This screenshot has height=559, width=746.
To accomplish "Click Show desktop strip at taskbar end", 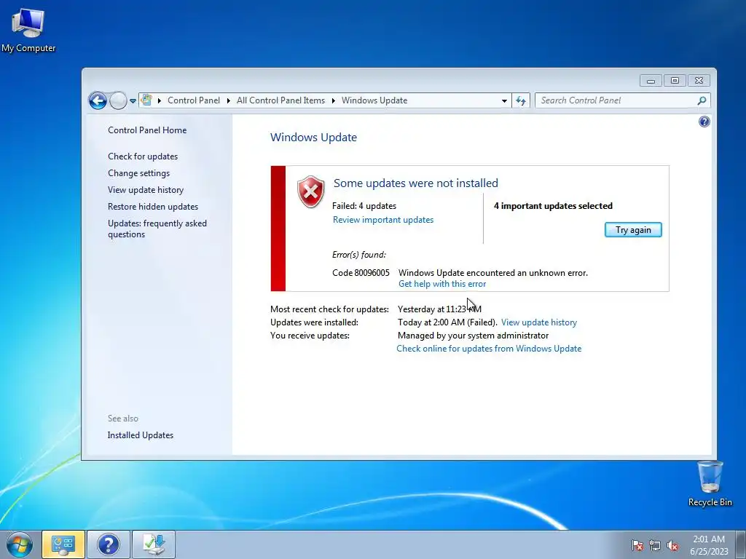I will pos(741,544).
